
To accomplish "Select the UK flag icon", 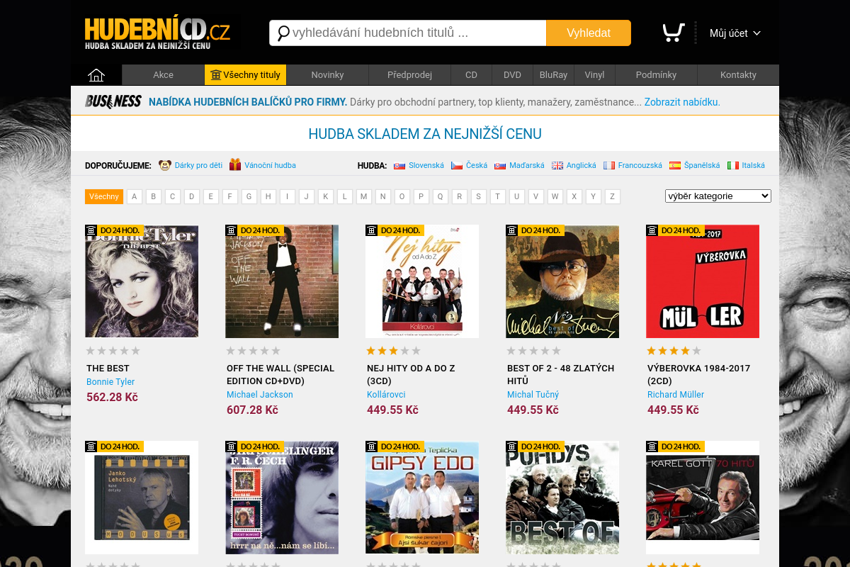I will (x=557, y=165).
